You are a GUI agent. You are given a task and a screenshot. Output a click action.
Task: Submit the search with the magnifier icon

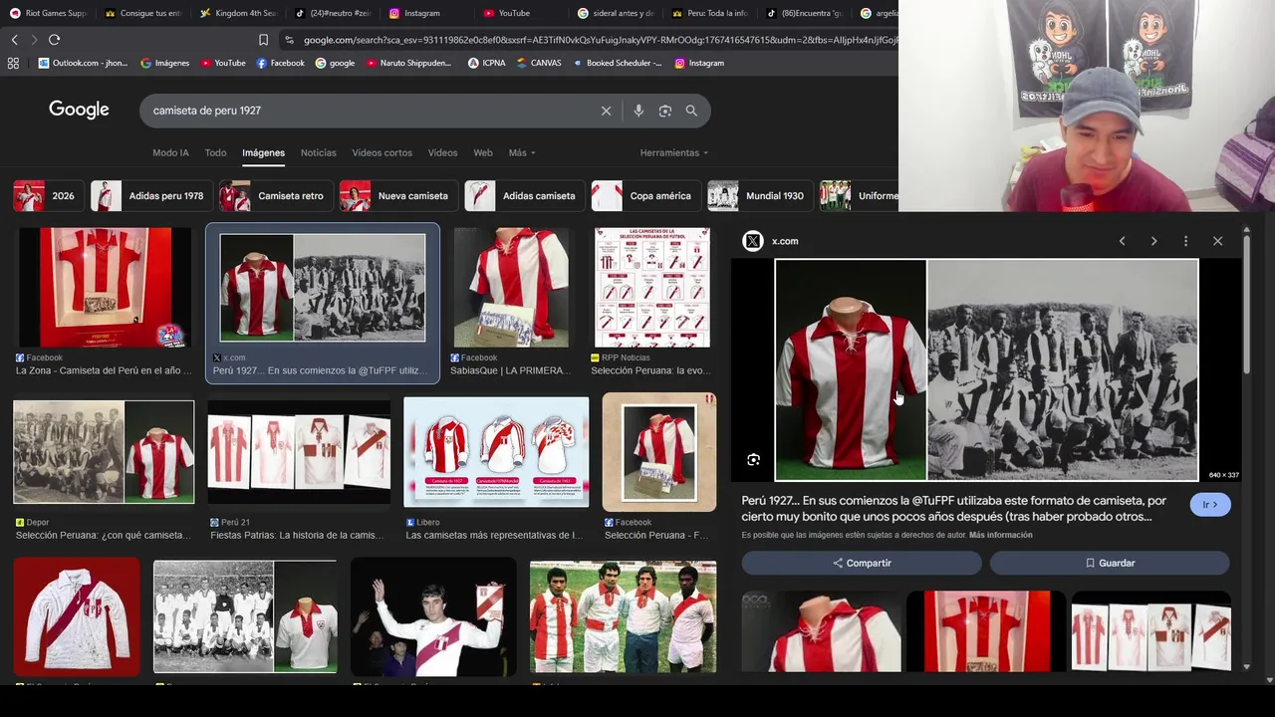(x=691, y=111)
